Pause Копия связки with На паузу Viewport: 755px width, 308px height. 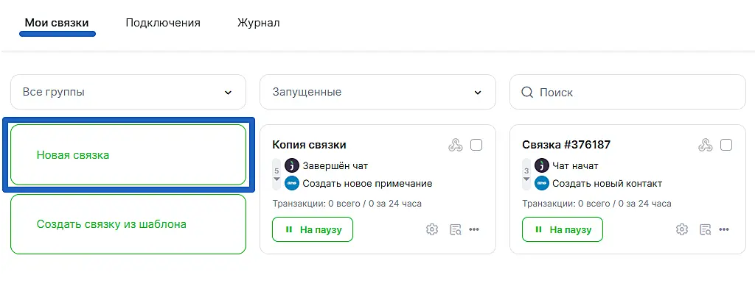[313, 229]
